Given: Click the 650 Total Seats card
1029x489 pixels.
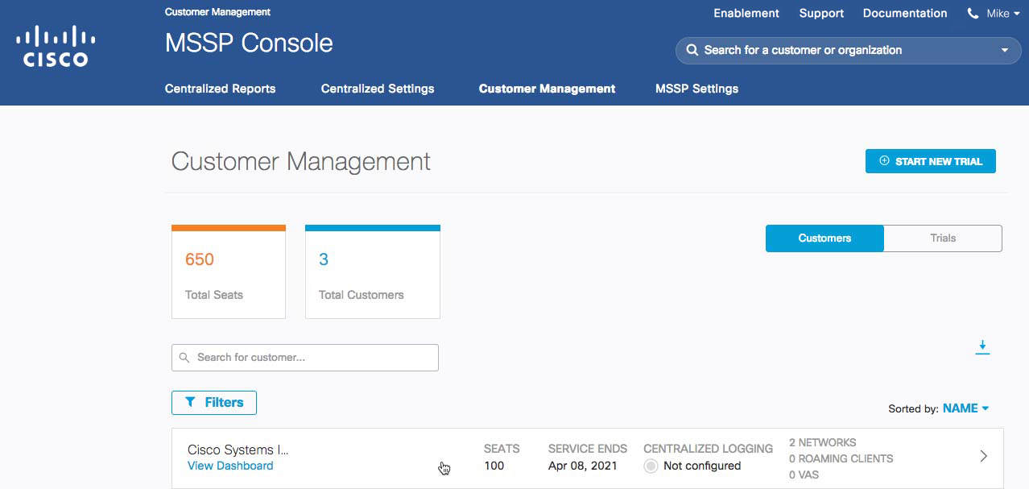Looking at the screenshot, I should pos(229,271).
